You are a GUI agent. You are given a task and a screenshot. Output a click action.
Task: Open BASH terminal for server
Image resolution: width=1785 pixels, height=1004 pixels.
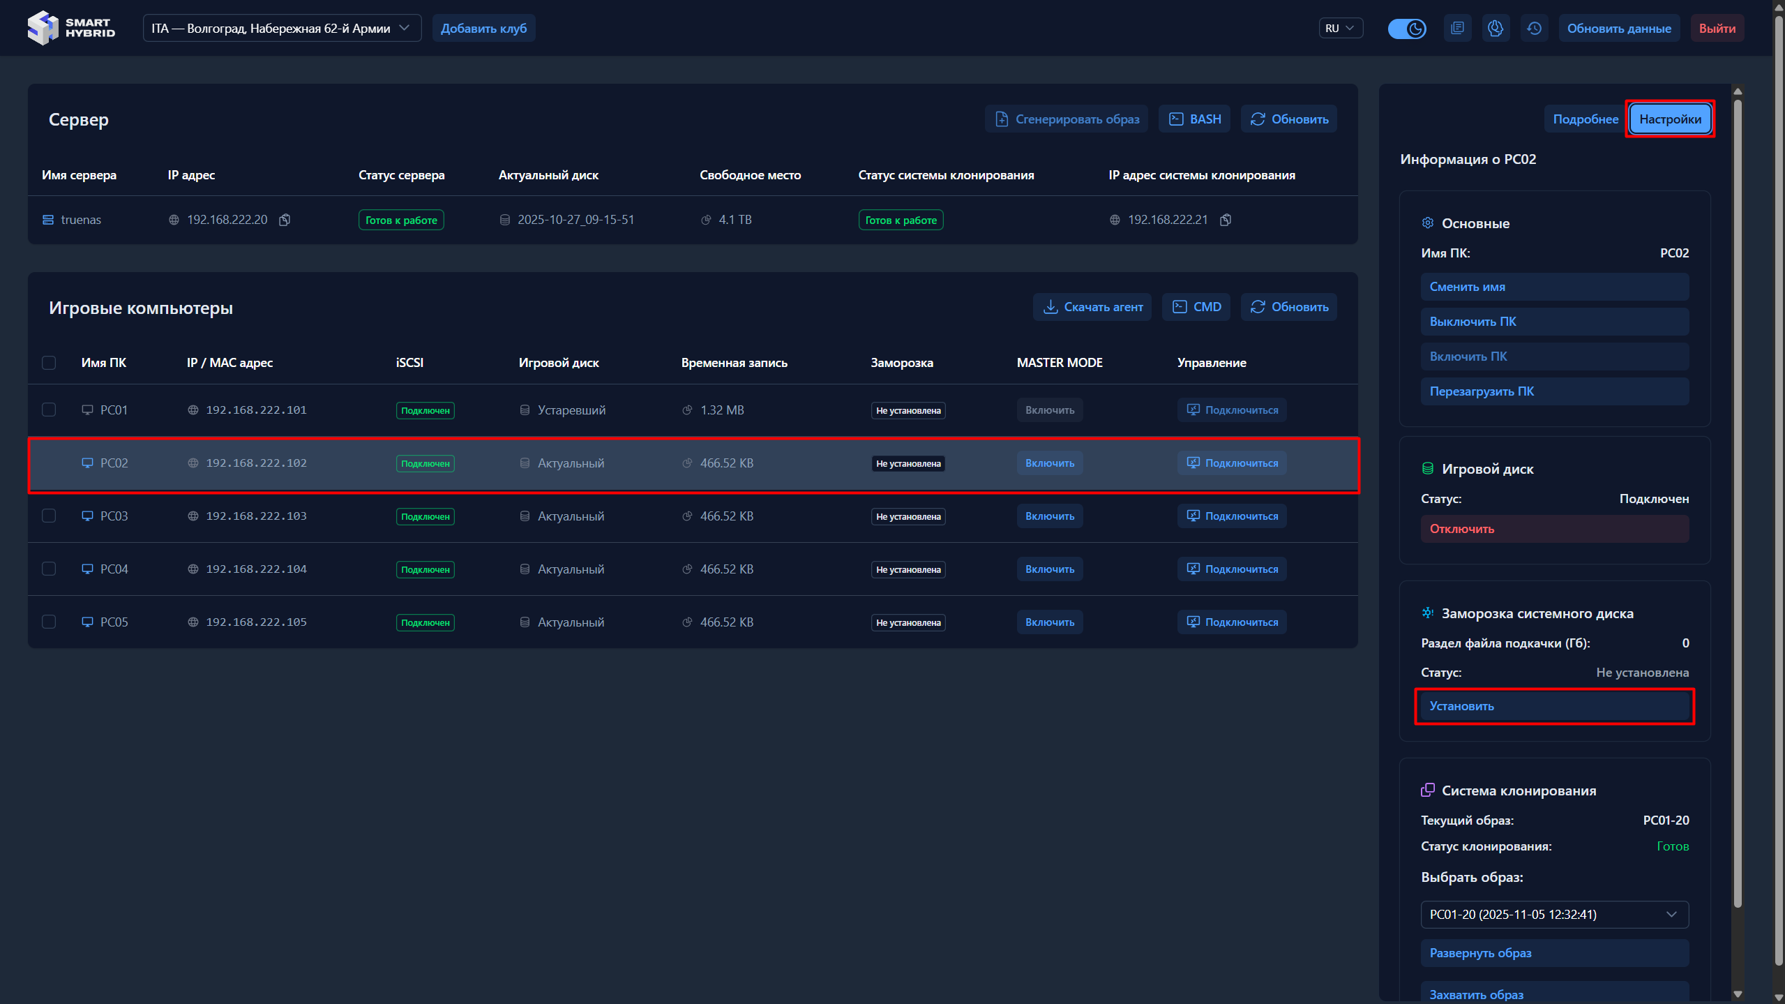1195,119
